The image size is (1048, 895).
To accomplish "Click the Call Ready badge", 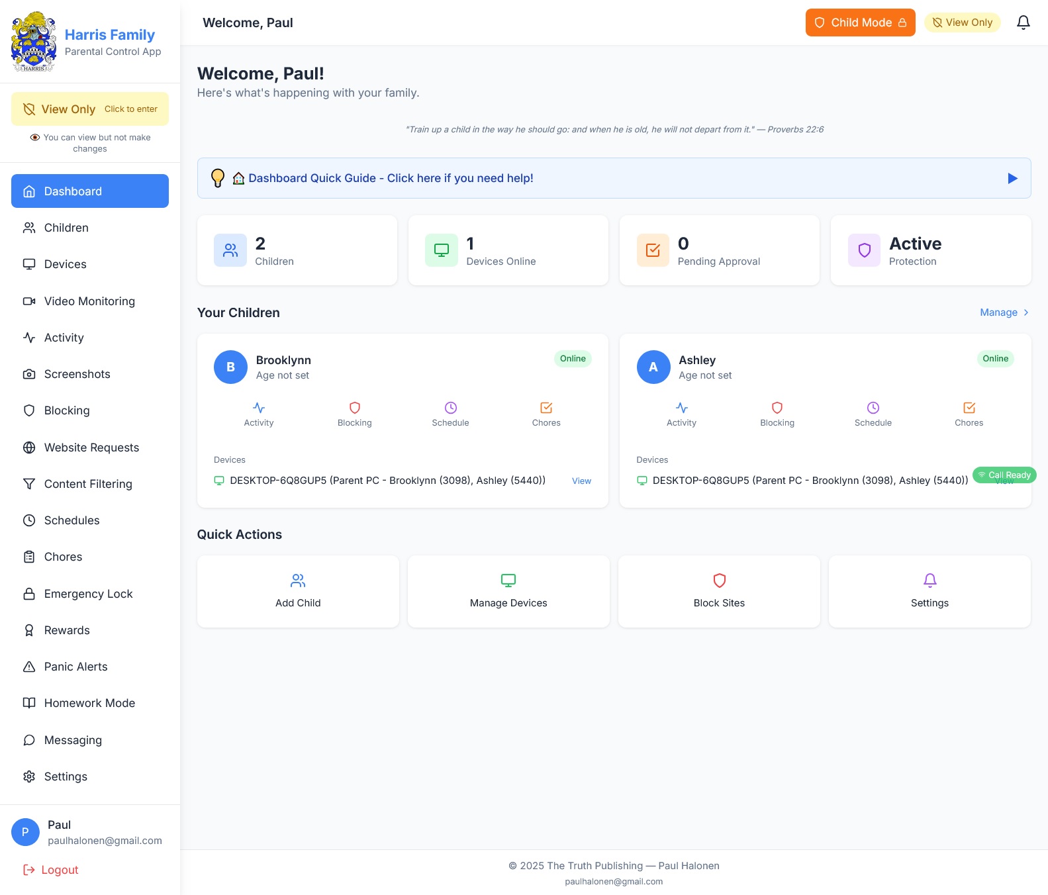I will 1004,475.
